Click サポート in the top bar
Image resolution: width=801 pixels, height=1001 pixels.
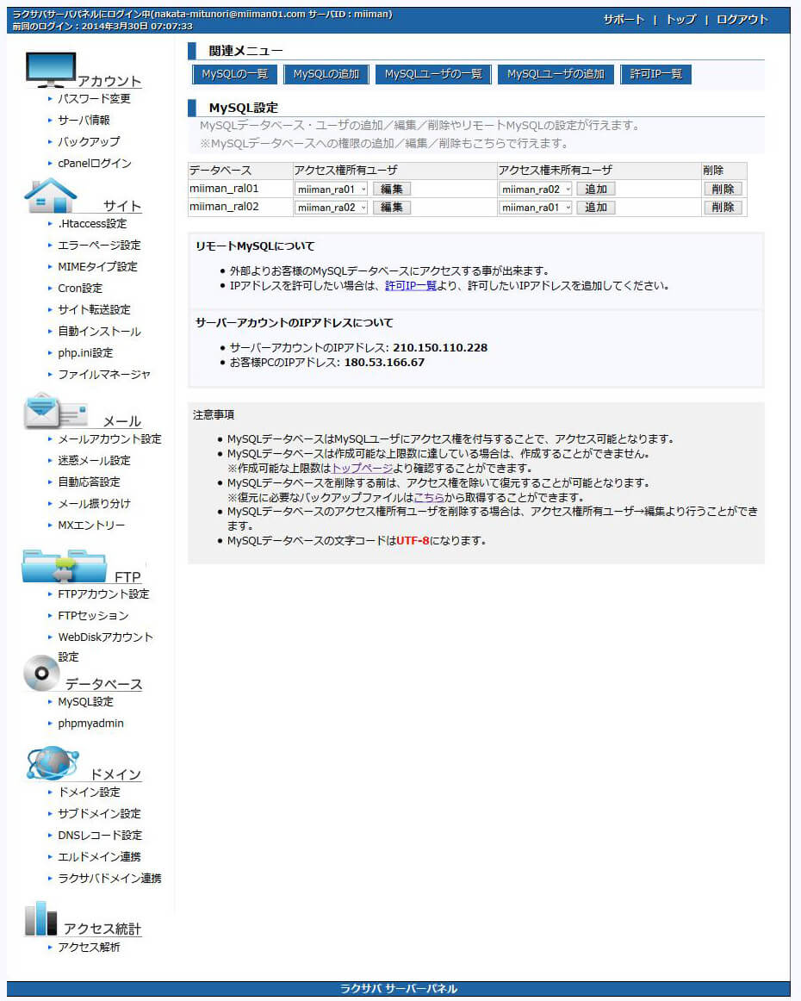(x=624, y=20)
